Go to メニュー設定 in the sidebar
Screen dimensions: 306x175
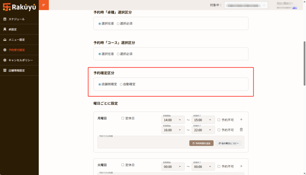click(16, 40)
